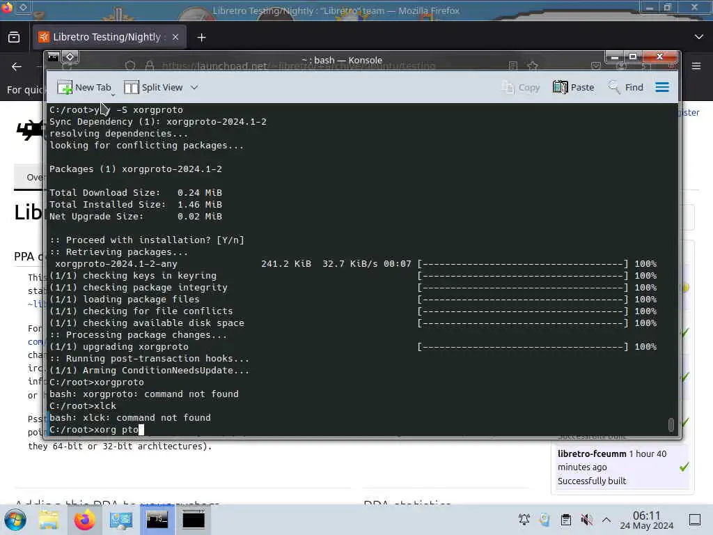Open clipboard tray icon
This screenshot has width=713, height=535.
tap(565, 519)
